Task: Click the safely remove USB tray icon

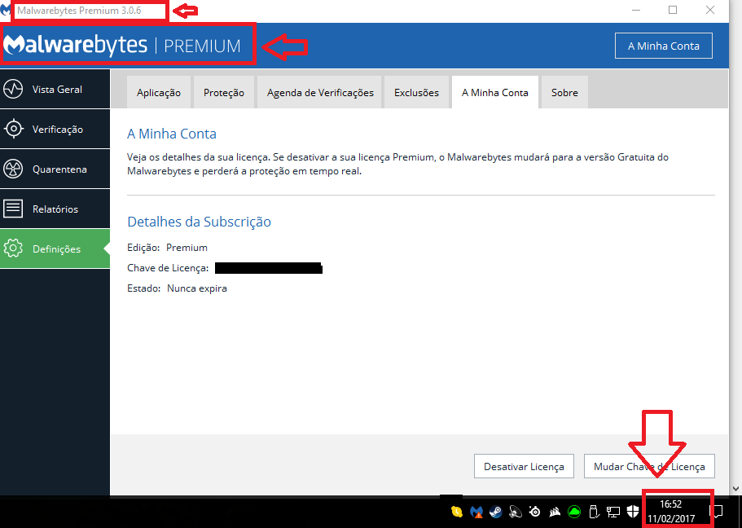Action: (594, 512)
